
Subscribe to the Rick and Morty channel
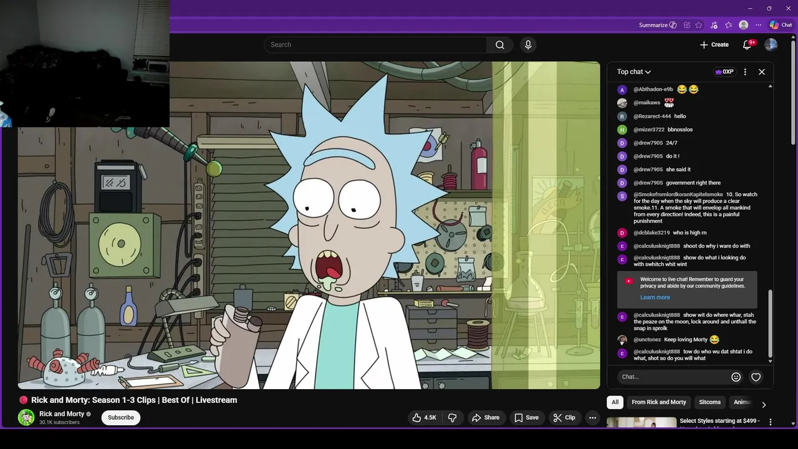pos(121,417)
